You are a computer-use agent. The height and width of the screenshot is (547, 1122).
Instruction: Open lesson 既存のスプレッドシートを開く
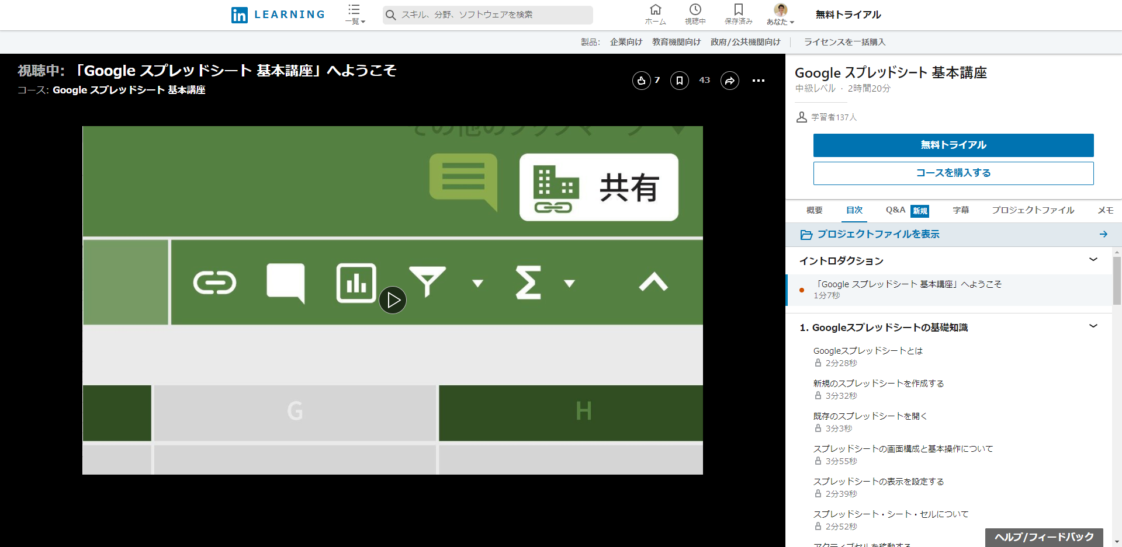pyautogui.click(x=870, y=416)
